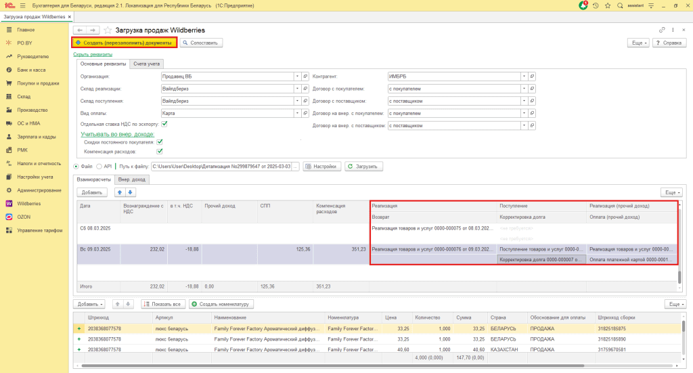Open the Контрагент dropdown list
Screen dimensions: 693x373
524,76
